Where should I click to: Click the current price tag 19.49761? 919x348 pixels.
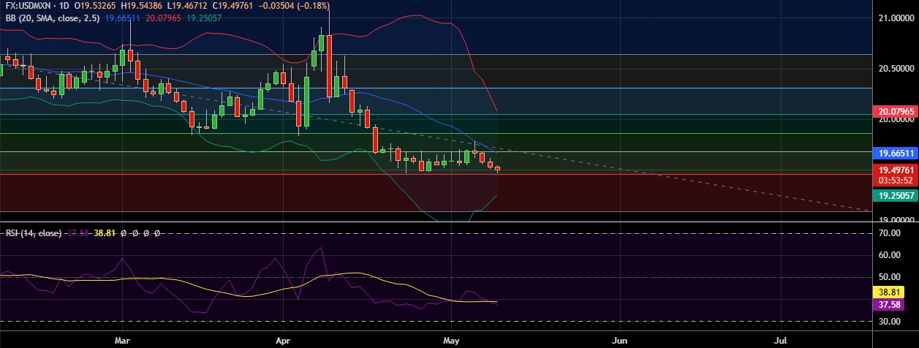point(895,170)
